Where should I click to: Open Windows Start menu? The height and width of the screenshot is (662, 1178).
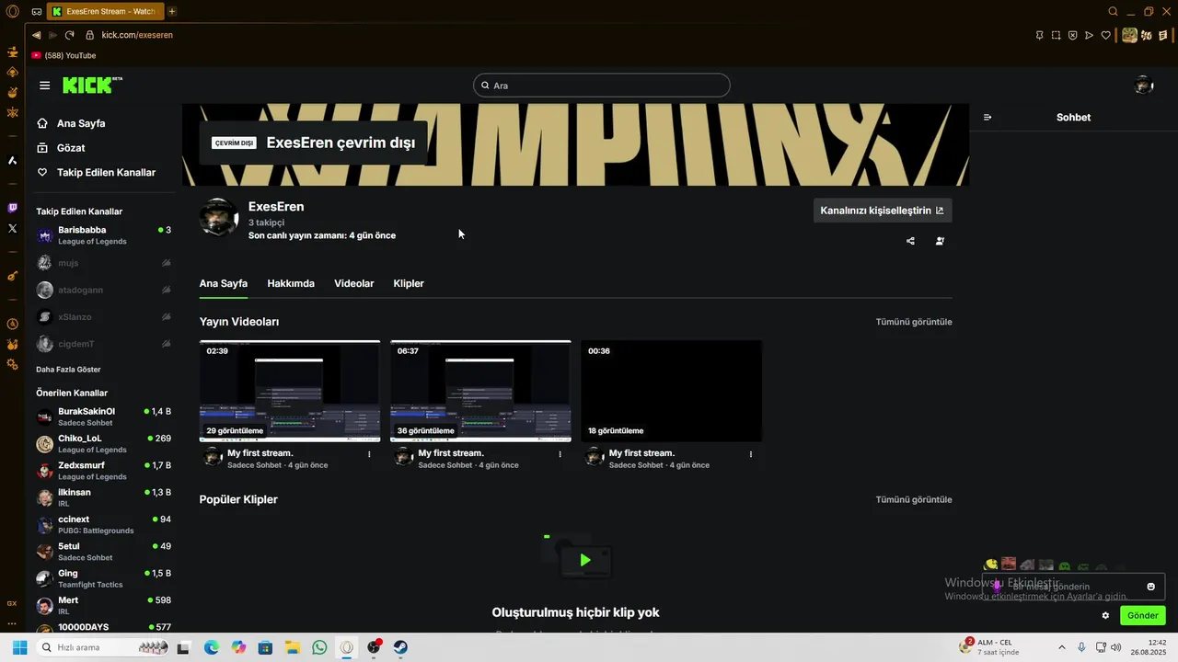[18, 647]
